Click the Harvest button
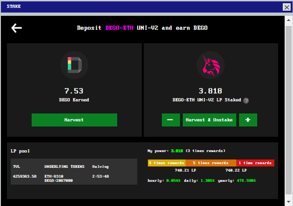The width and height of the screenshot is (293, 206). point(74,120)
